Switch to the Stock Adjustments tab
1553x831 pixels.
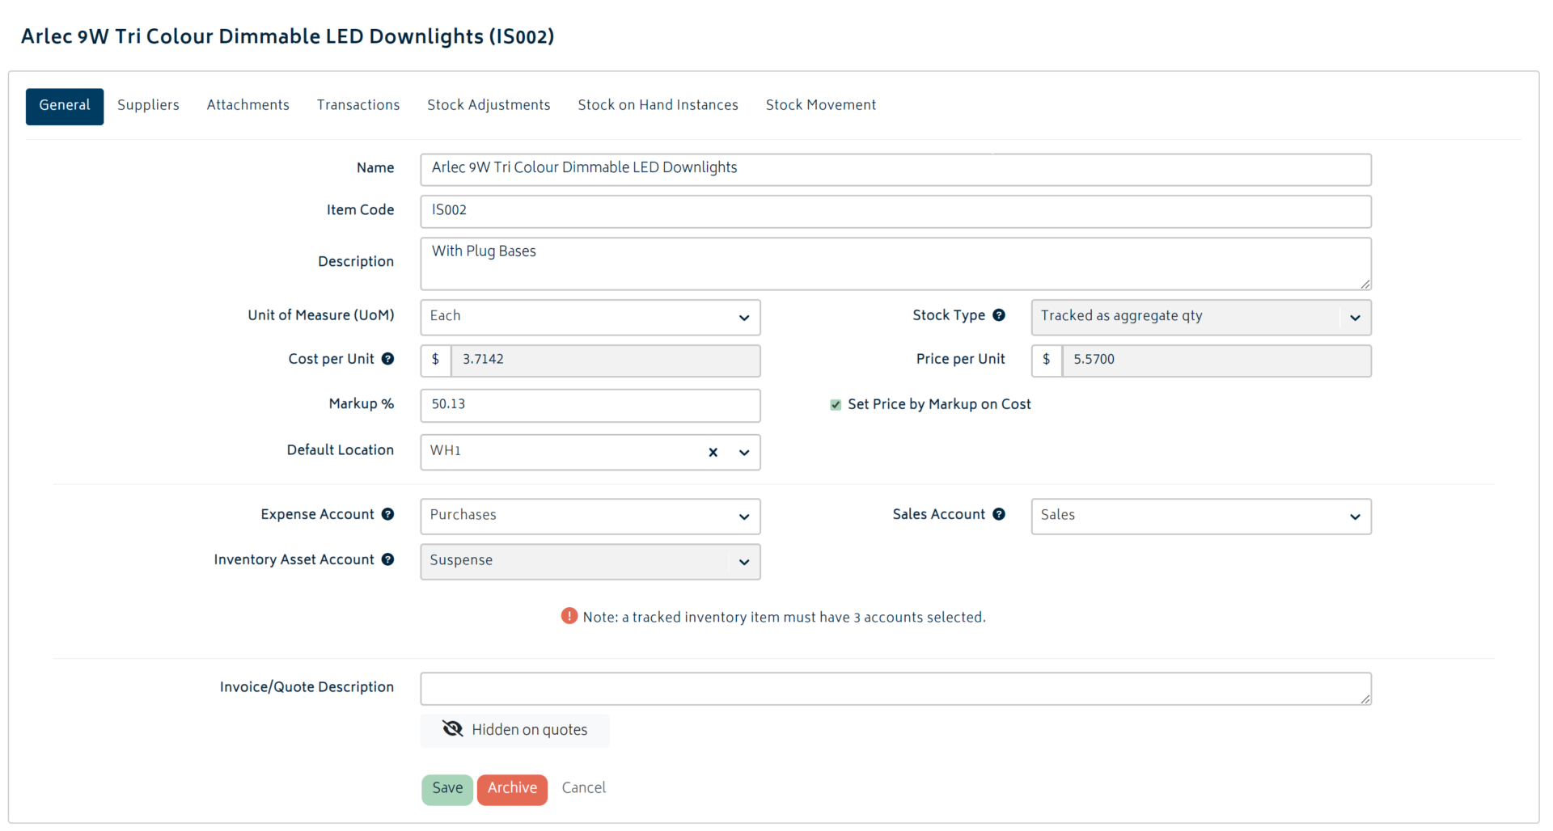coord(489,104)
